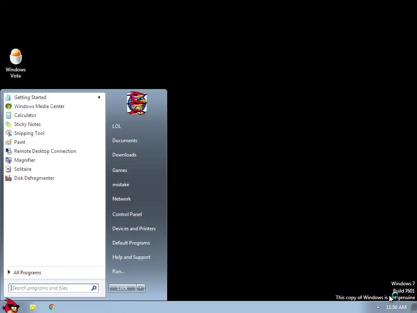
Task: Launch Solitaire icon
Action: click(8, 169)
